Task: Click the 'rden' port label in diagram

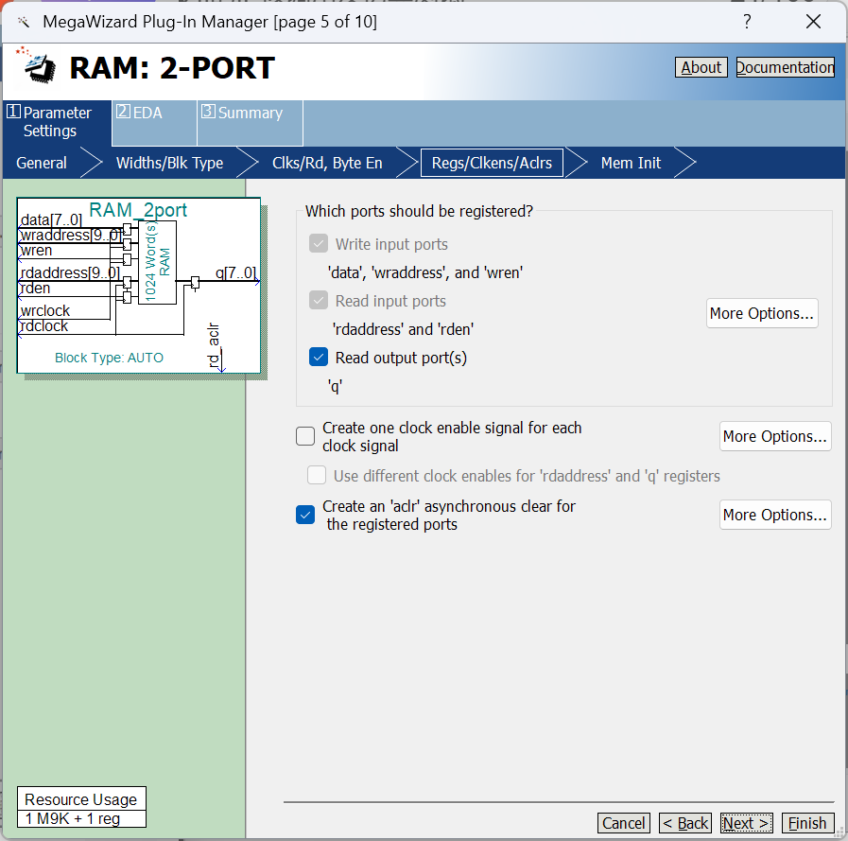Action: (35, 289)
